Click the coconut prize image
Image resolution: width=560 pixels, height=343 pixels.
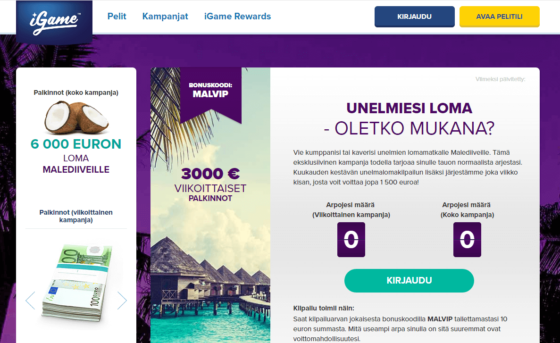pos(76,117)
